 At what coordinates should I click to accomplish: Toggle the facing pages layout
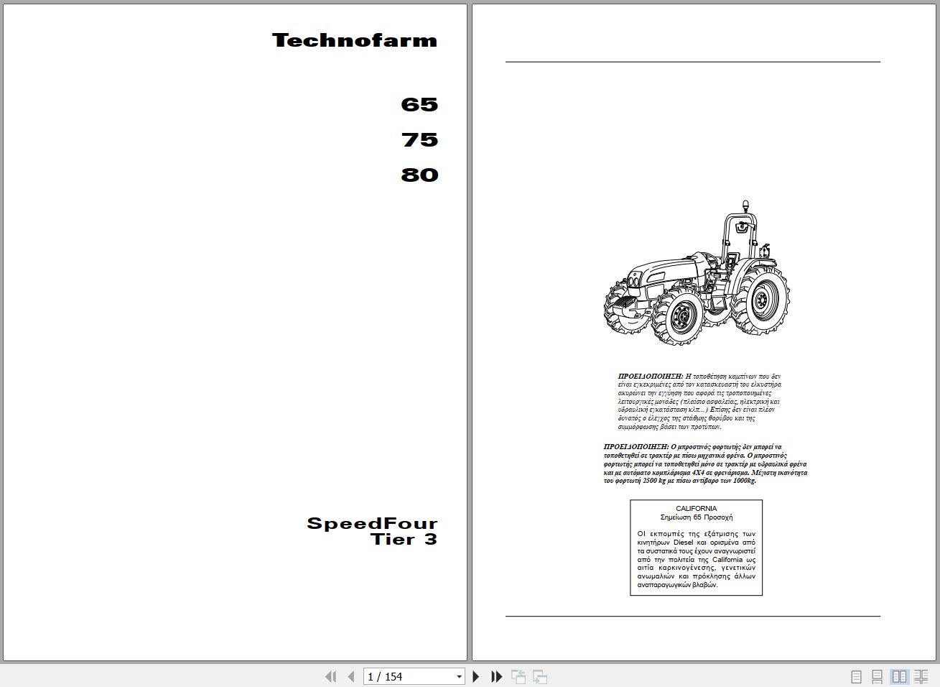click(899, 676)
